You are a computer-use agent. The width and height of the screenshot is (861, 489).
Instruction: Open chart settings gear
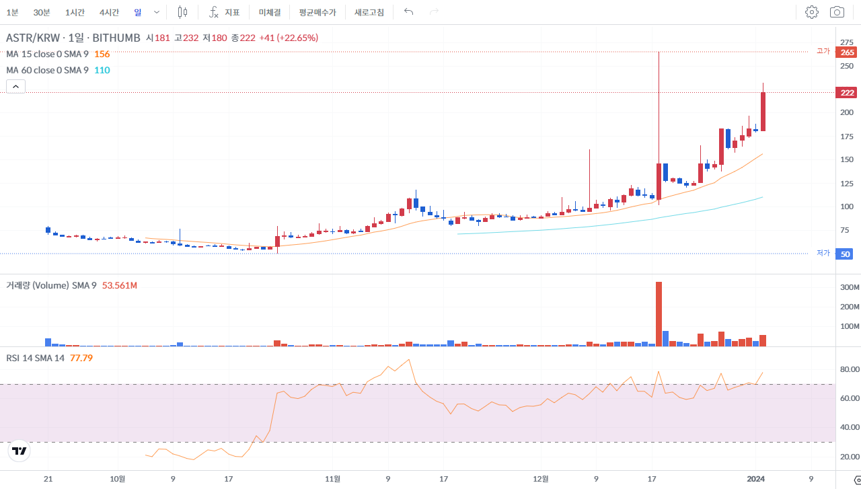tap(811, 12)
